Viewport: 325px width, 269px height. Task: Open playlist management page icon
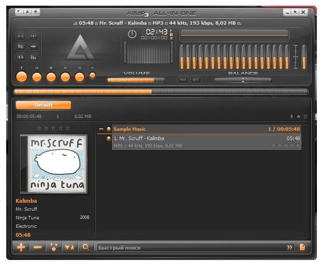tap(302, 247)
